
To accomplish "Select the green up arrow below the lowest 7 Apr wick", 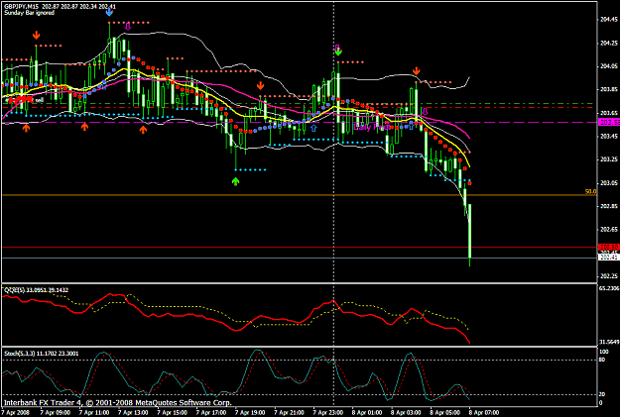I will pyautogui.click(x=236, y=181).
